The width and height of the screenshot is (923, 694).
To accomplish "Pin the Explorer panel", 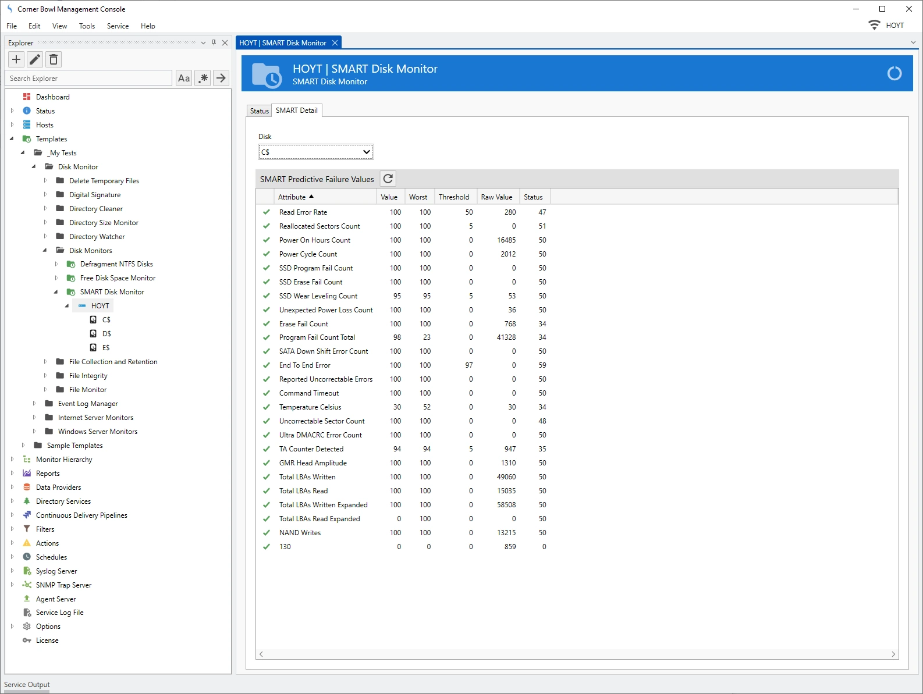I will (x=214, y=42).
